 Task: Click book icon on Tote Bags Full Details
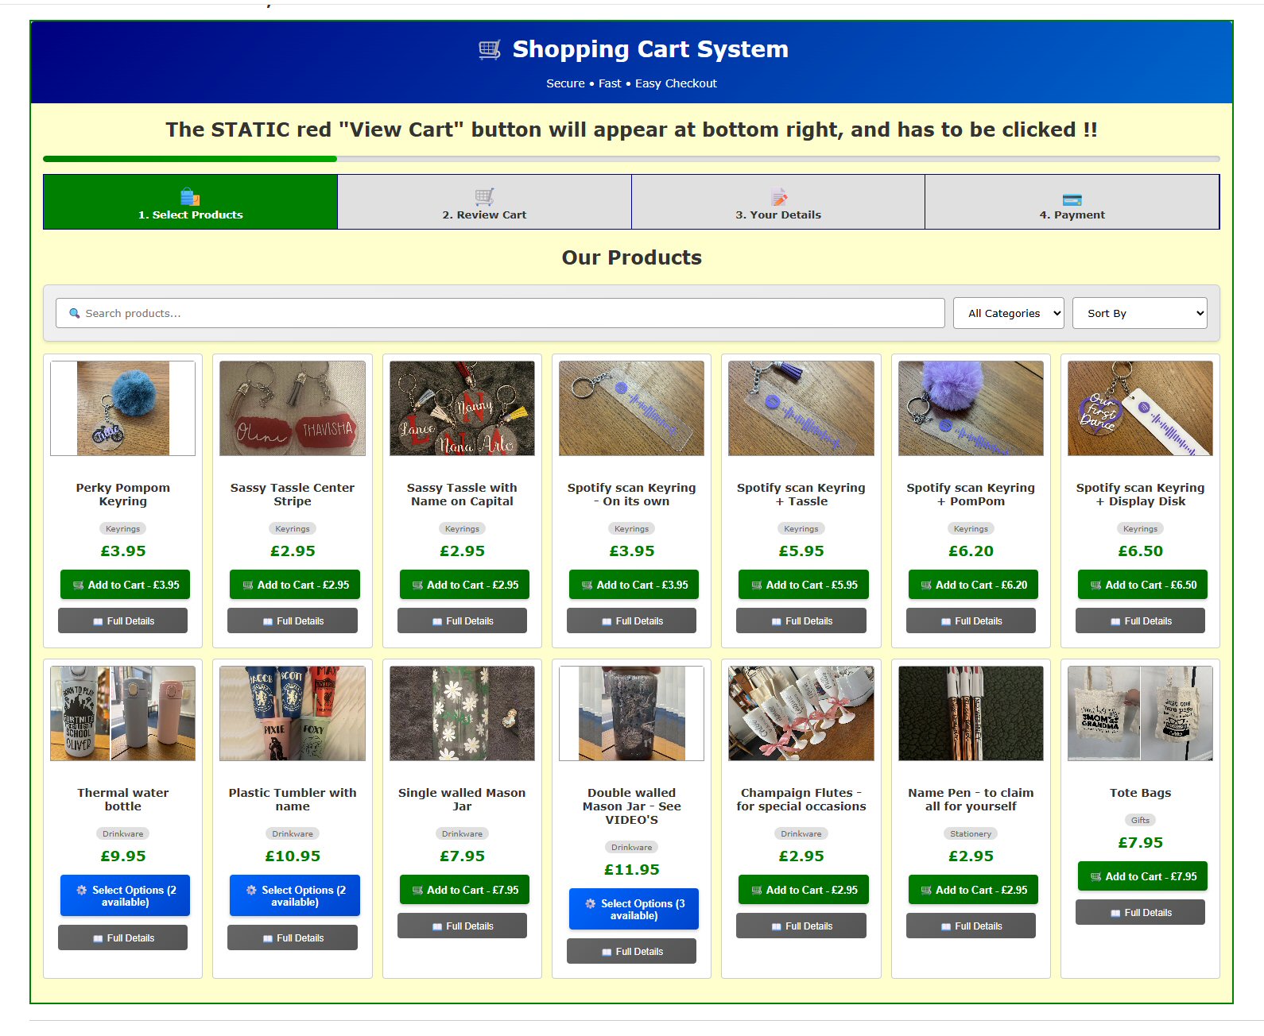click(1115, 913)
